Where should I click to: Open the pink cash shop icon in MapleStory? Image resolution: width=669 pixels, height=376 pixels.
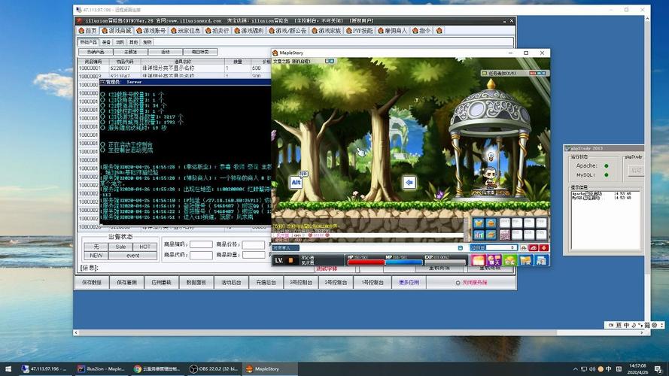tap(478, 260)
